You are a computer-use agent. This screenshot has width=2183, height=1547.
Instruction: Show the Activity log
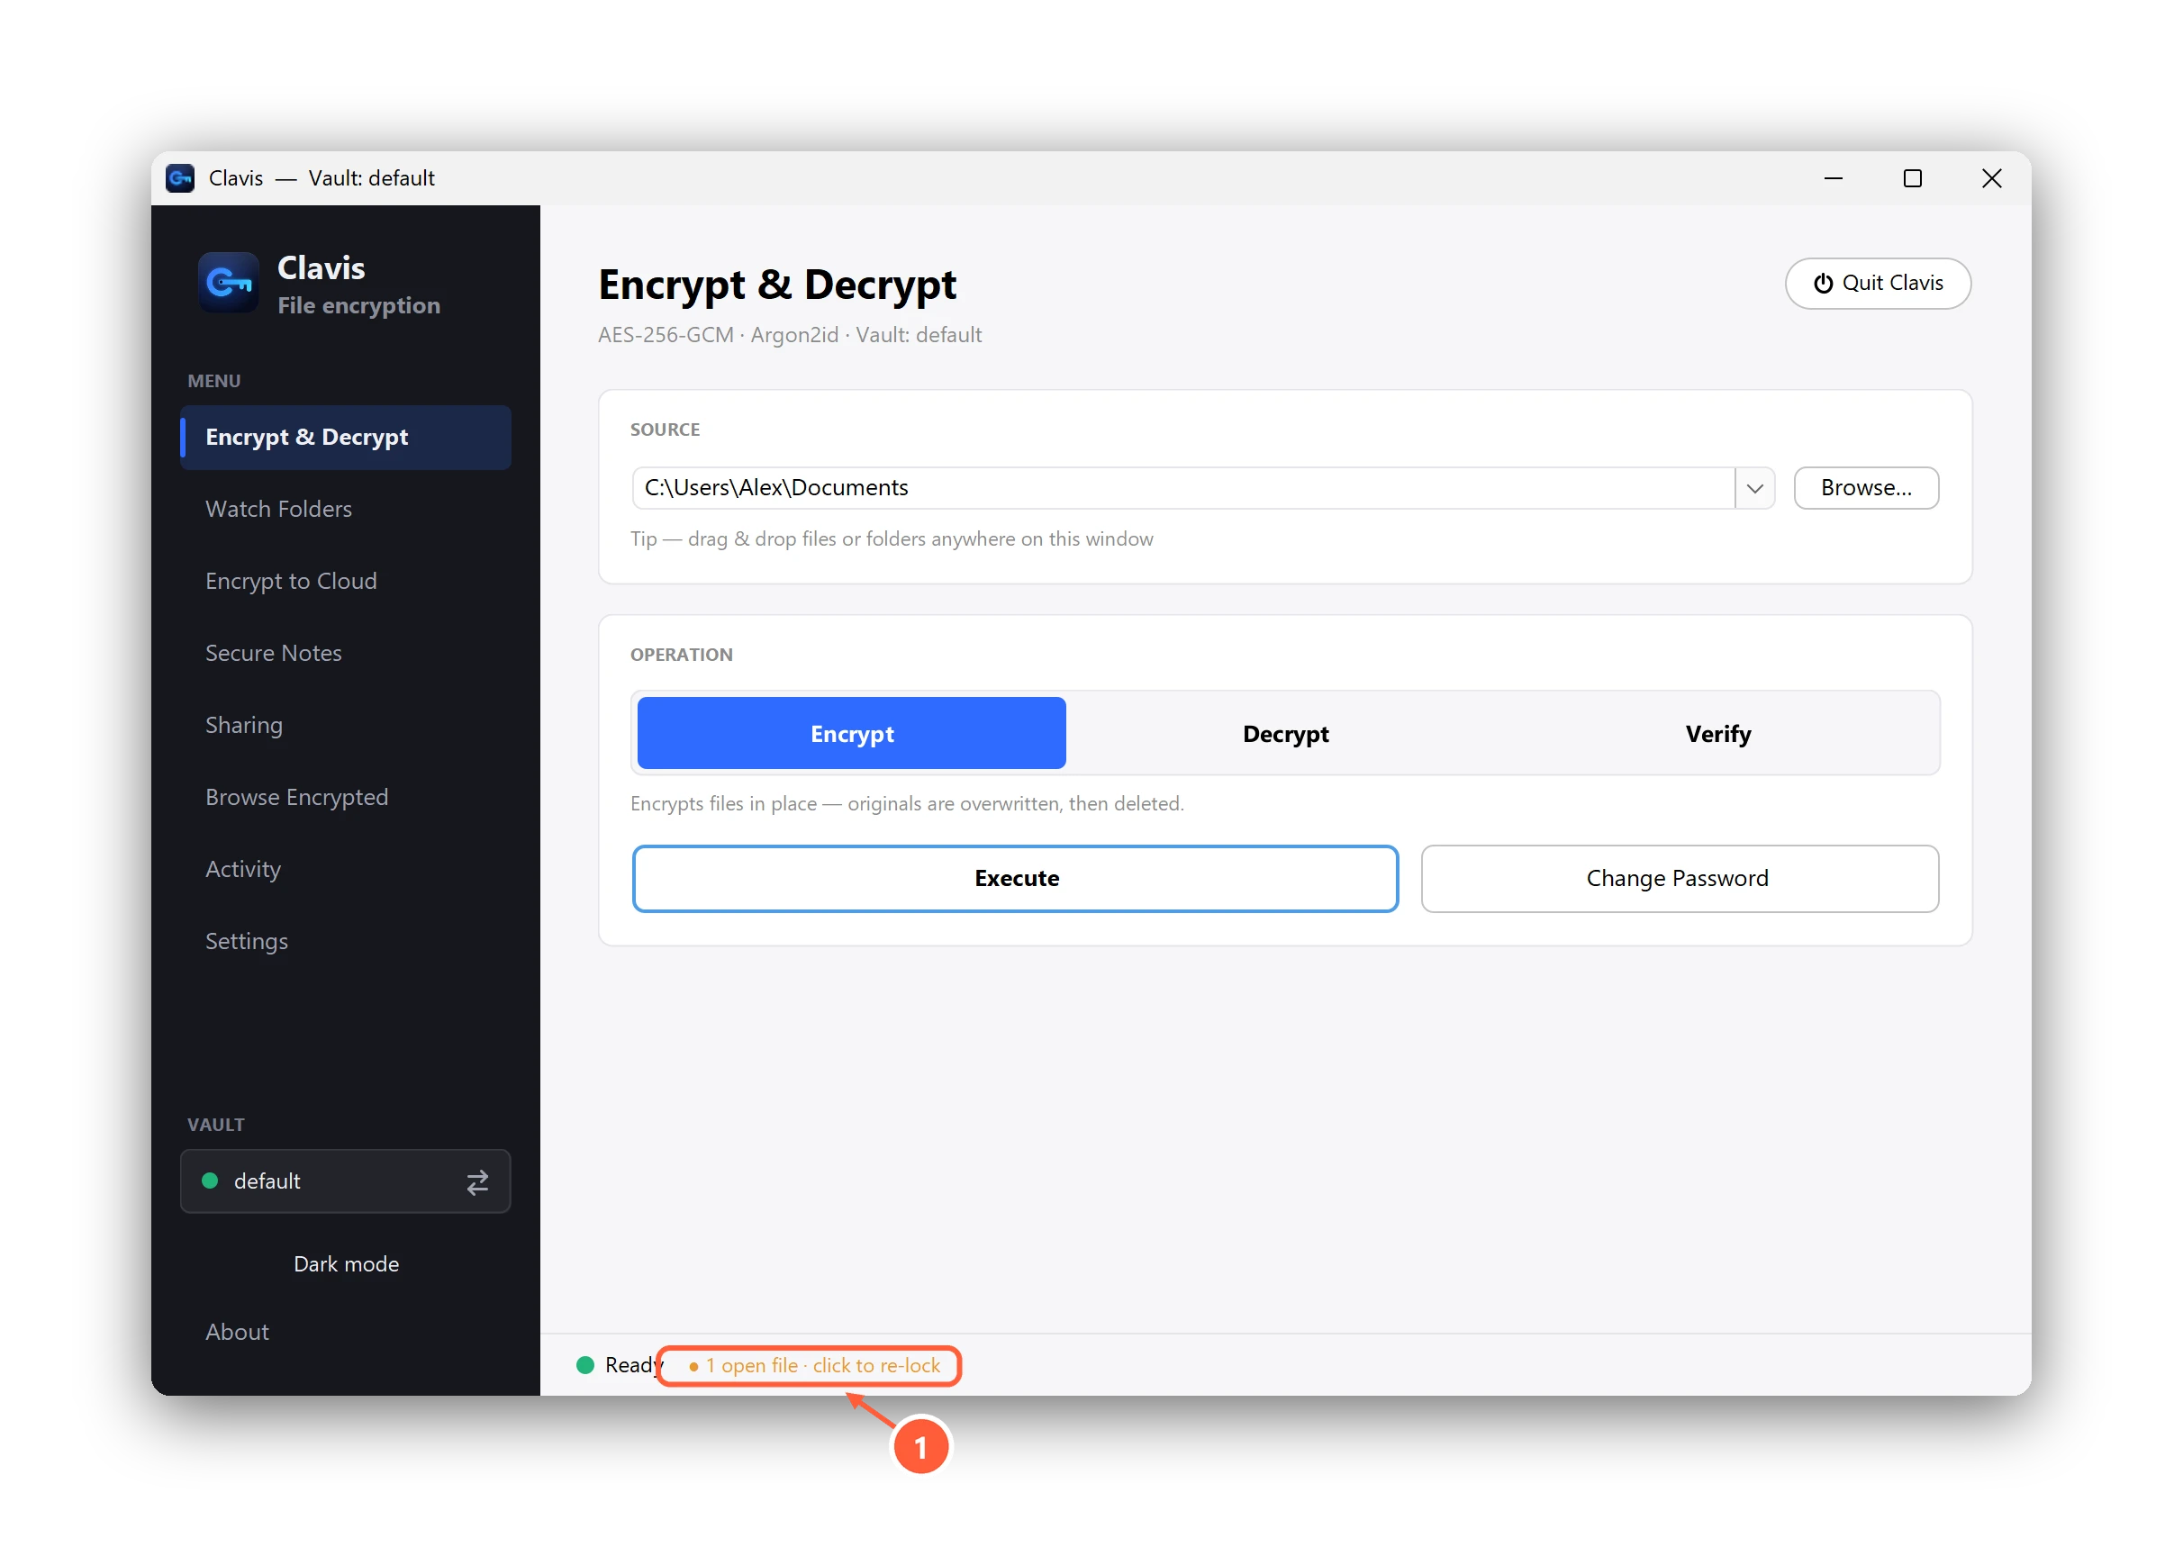tap(345, 869)
